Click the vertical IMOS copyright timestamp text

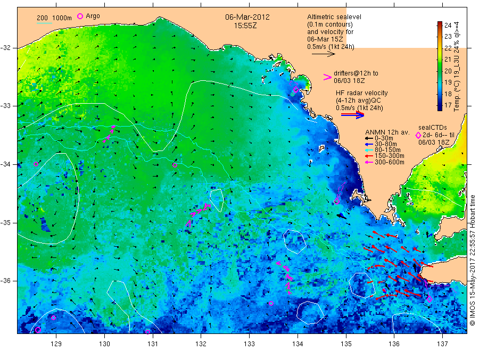473,260
